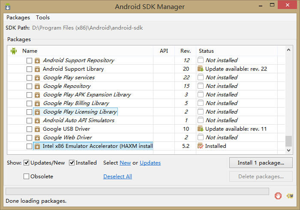Click the update-available icon in the Android Support Library status
The width and height of the screenshot is (300, 210).
200,69
